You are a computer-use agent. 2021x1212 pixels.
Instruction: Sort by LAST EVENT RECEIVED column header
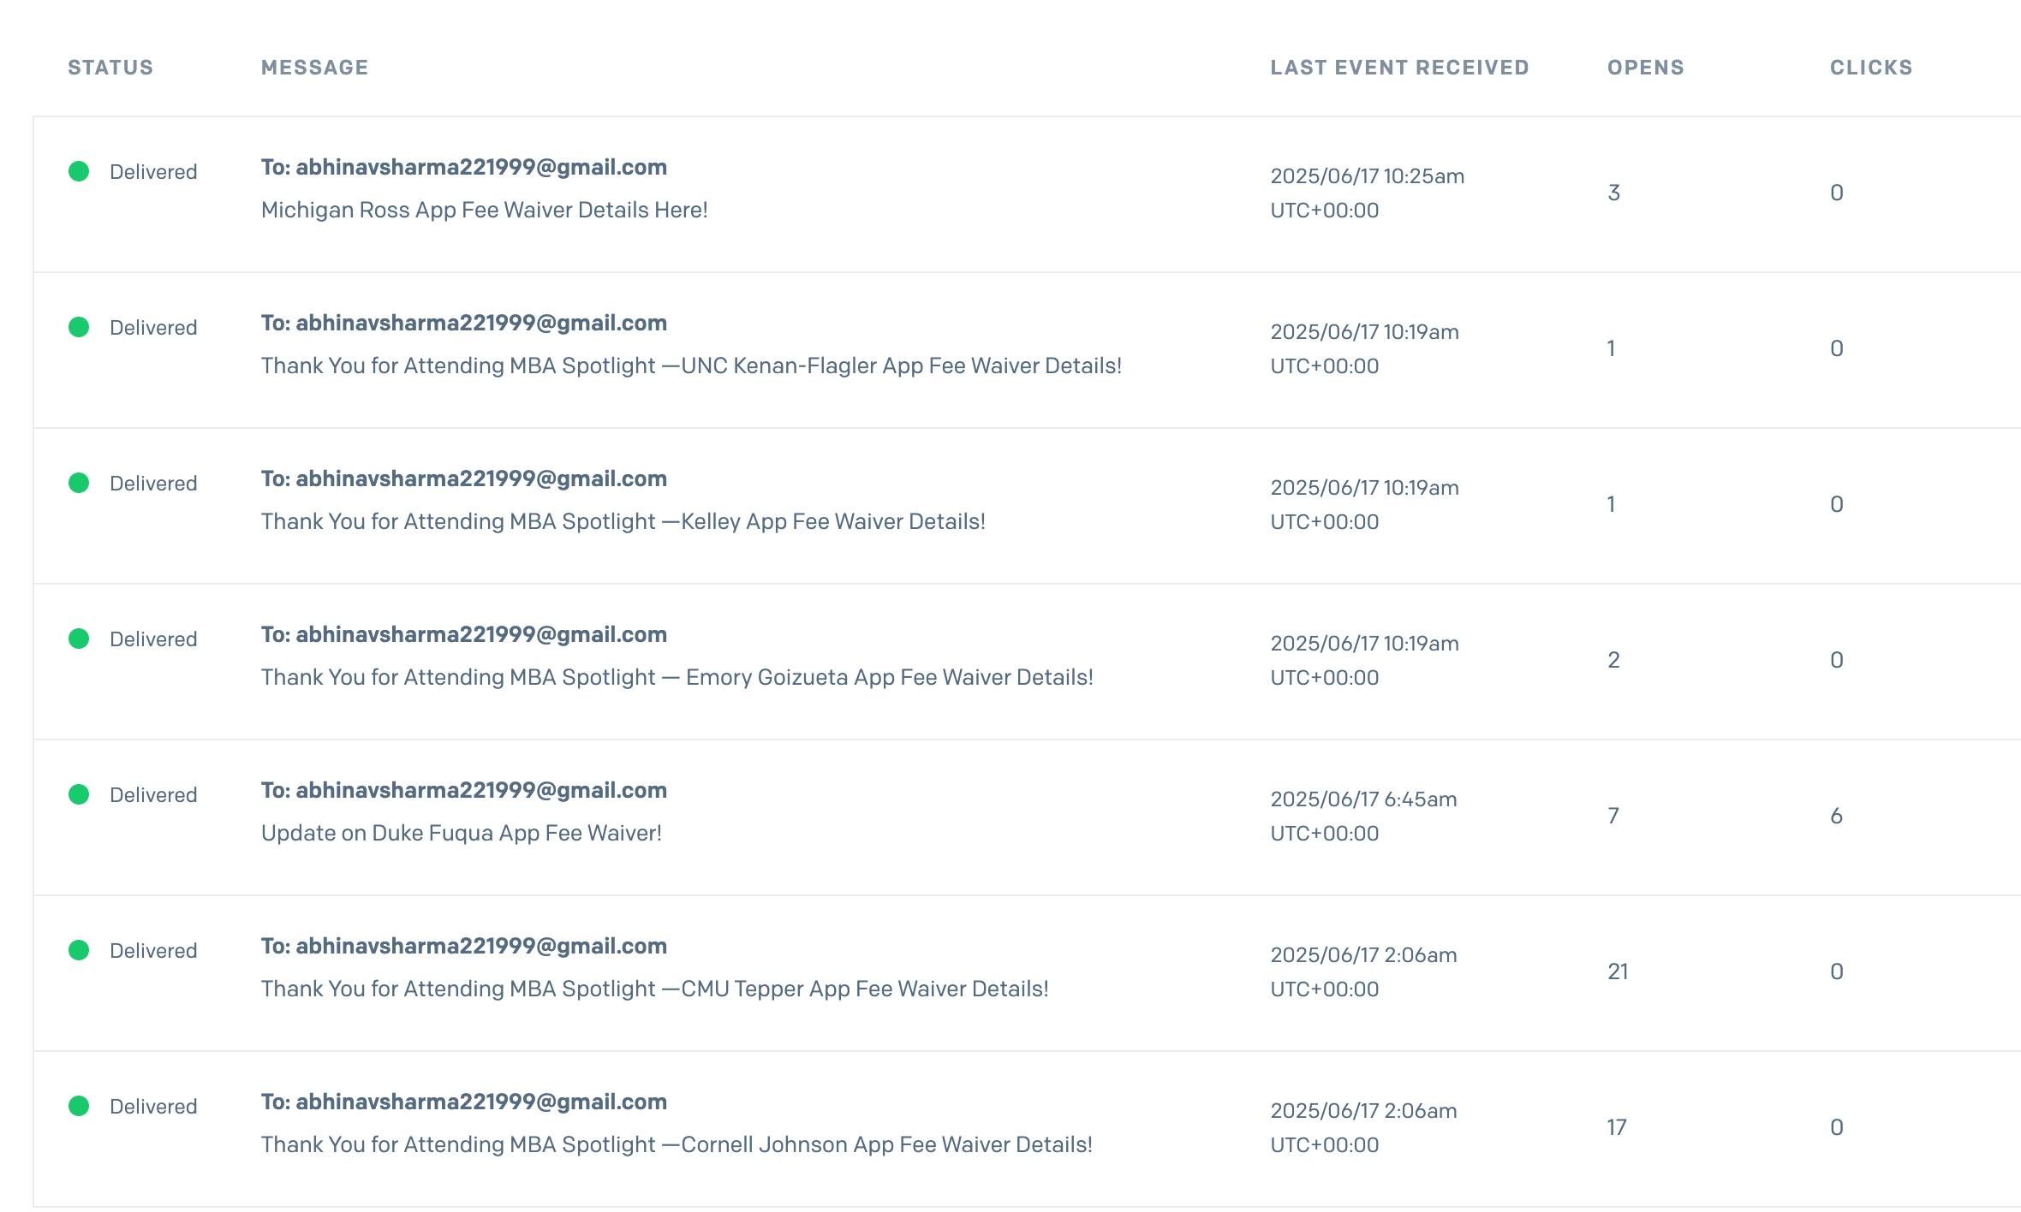tap(1399, 68)
